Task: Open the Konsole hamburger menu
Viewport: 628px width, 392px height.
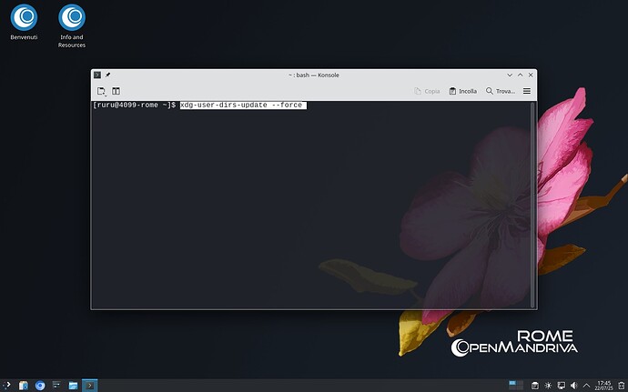Action: [526, 91]
